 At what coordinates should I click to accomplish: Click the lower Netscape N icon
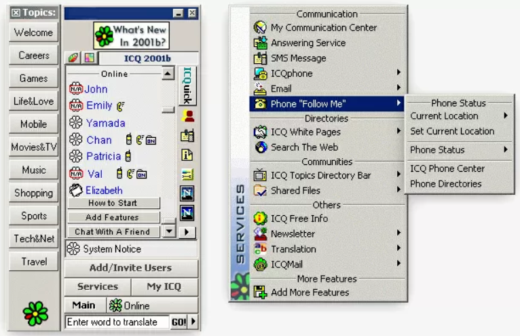pos(187,213)
